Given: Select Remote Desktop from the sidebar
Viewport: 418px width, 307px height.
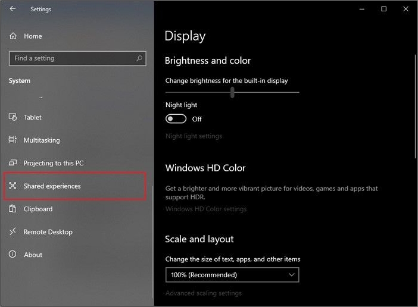Looking at the screenshot, I should pyautogui.click(x=48, y=232).
